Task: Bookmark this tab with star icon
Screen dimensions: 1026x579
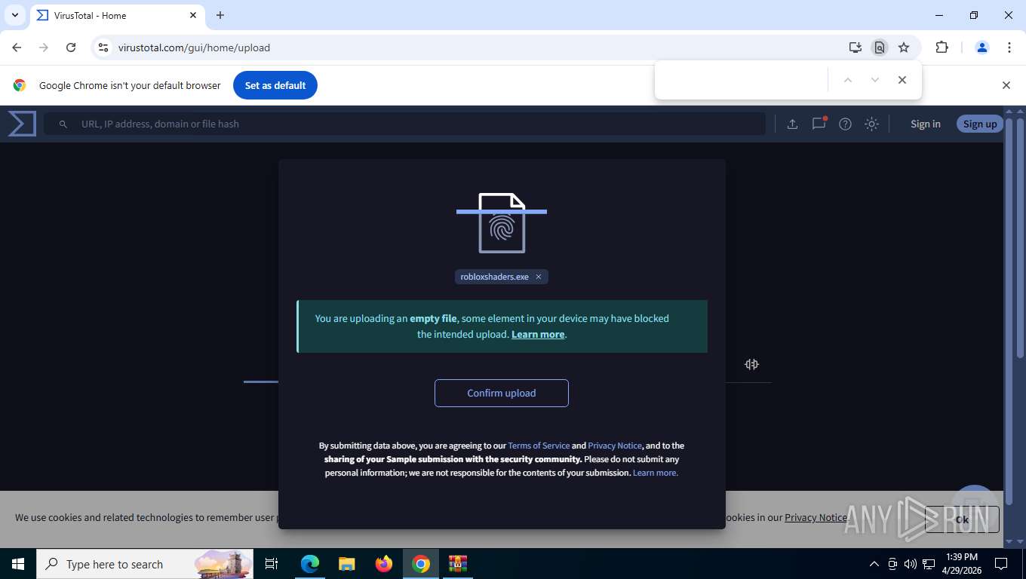Action: (904, 47)
